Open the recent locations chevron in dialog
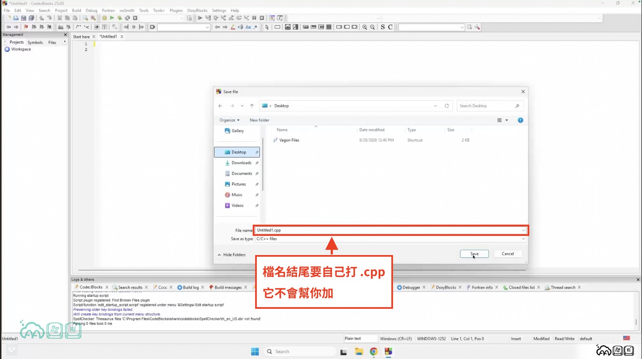Viewport: 642px width, 359px height. pos(242,106)
